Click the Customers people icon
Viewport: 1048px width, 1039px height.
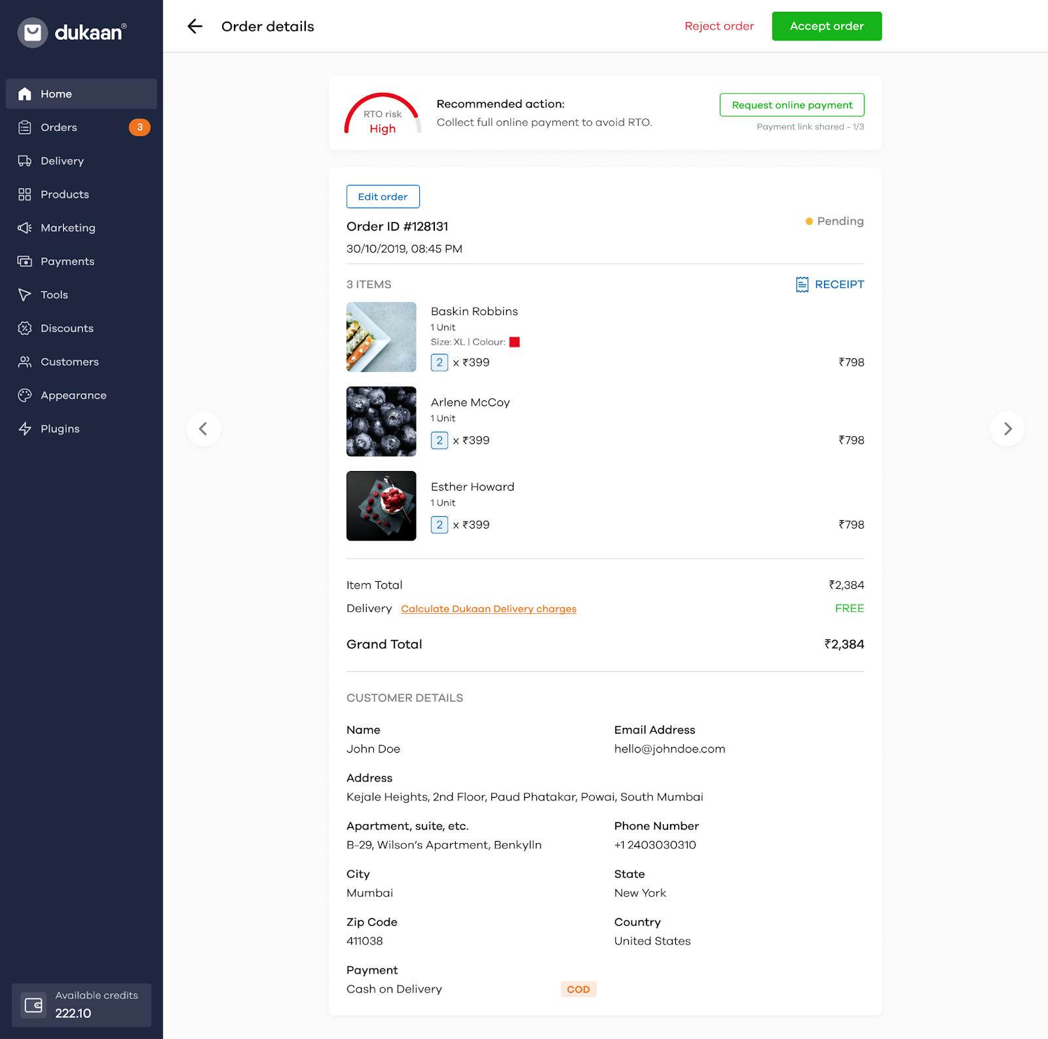(25, 361)
